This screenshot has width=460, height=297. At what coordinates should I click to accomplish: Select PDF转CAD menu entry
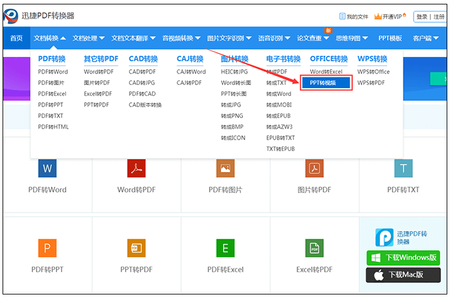(x=142, y=94)
